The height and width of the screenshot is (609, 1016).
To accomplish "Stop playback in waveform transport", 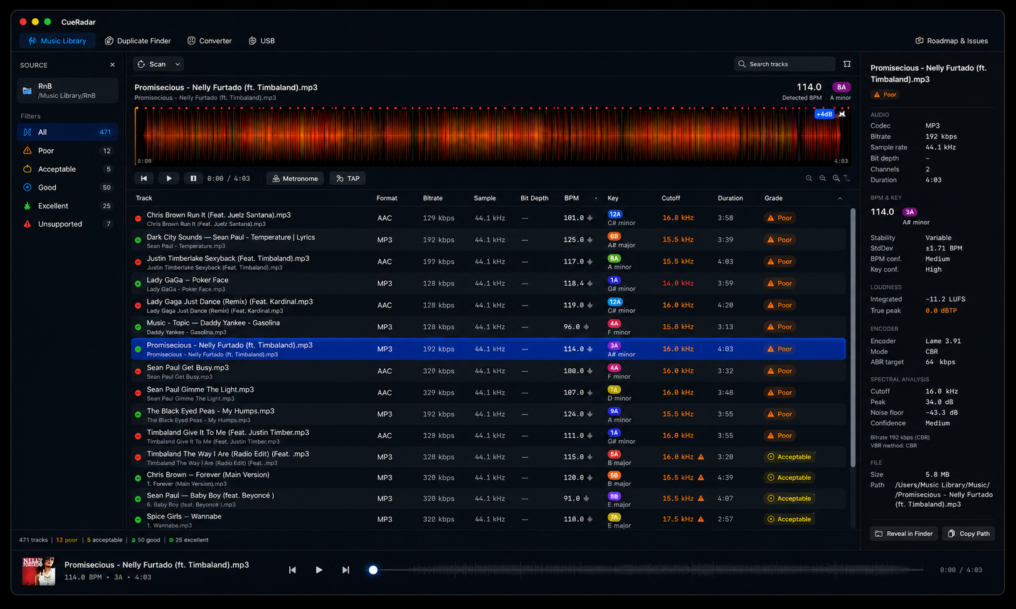I will [193, 179].
